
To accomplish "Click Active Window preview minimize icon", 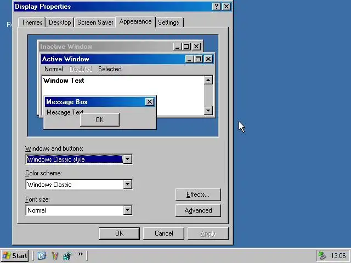I will click(189, 59).
